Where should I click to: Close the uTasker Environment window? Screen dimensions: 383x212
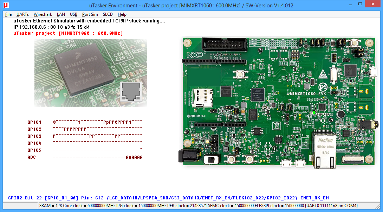coord(372,4)
